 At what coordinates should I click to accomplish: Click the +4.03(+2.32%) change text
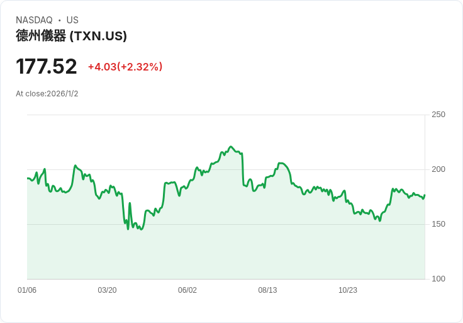125,67
